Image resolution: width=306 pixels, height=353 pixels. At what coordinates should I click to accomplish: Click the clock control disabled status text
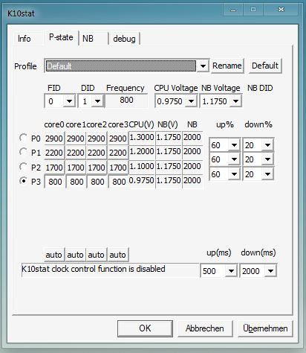tap(94, 269)
